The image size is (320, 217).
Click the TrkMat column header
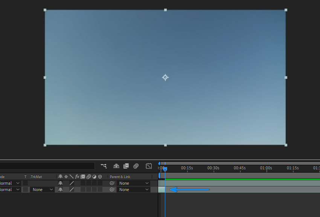tap(36, 177)
